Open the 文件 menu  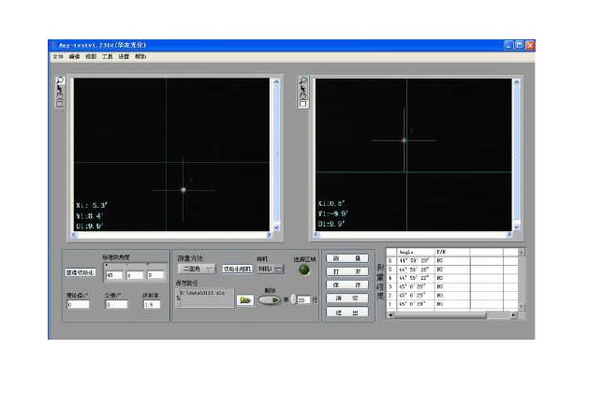(58, 57)
